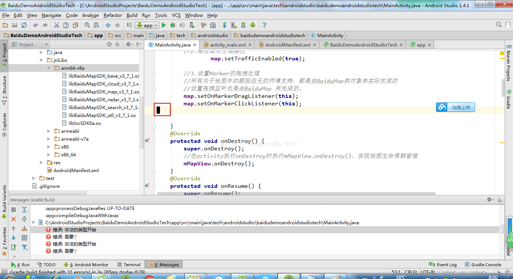This screenshot has width=513, height=279.
Task: Run the app with the green play icon
Action: pos(164,25)
